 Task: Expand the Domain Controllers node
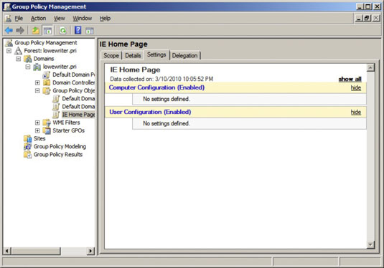tap(37, 82)
